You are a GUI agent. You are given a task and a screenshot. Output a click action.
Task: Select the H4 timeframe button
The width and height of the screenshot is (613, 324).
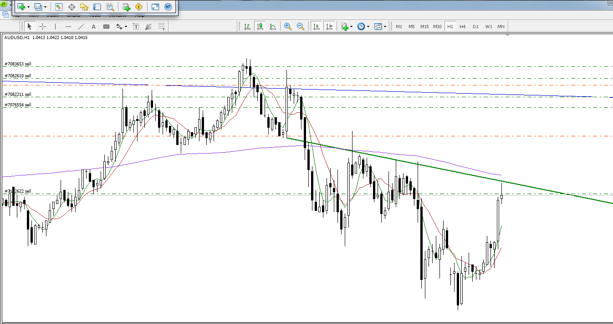[463, 26]
